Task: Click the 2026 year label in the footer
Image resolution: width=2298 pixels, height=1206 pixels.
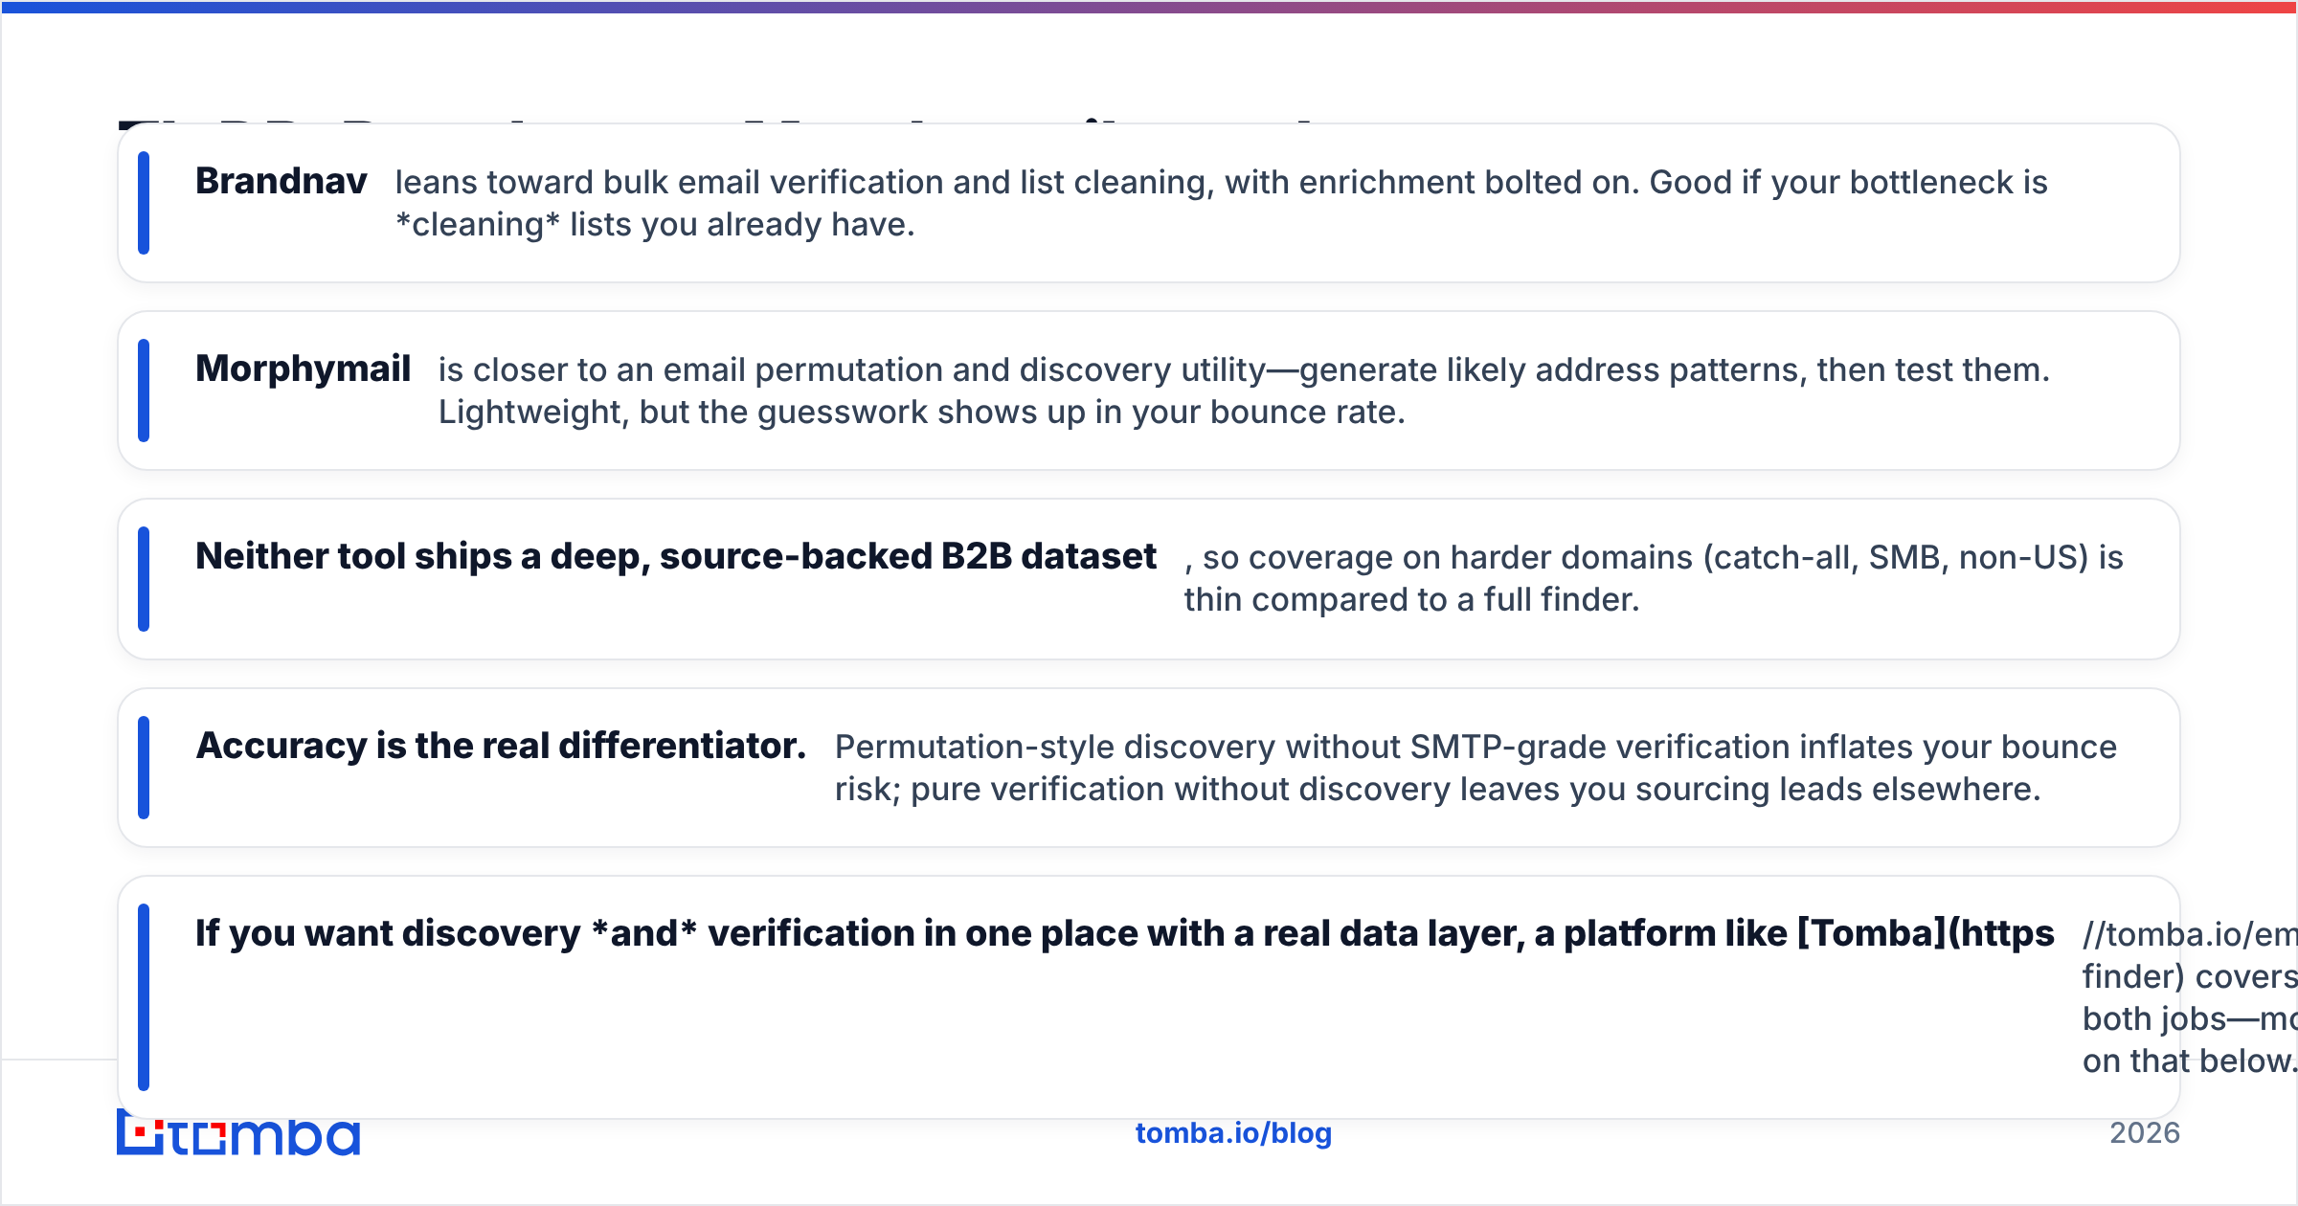Action: pos(2145,1133)
